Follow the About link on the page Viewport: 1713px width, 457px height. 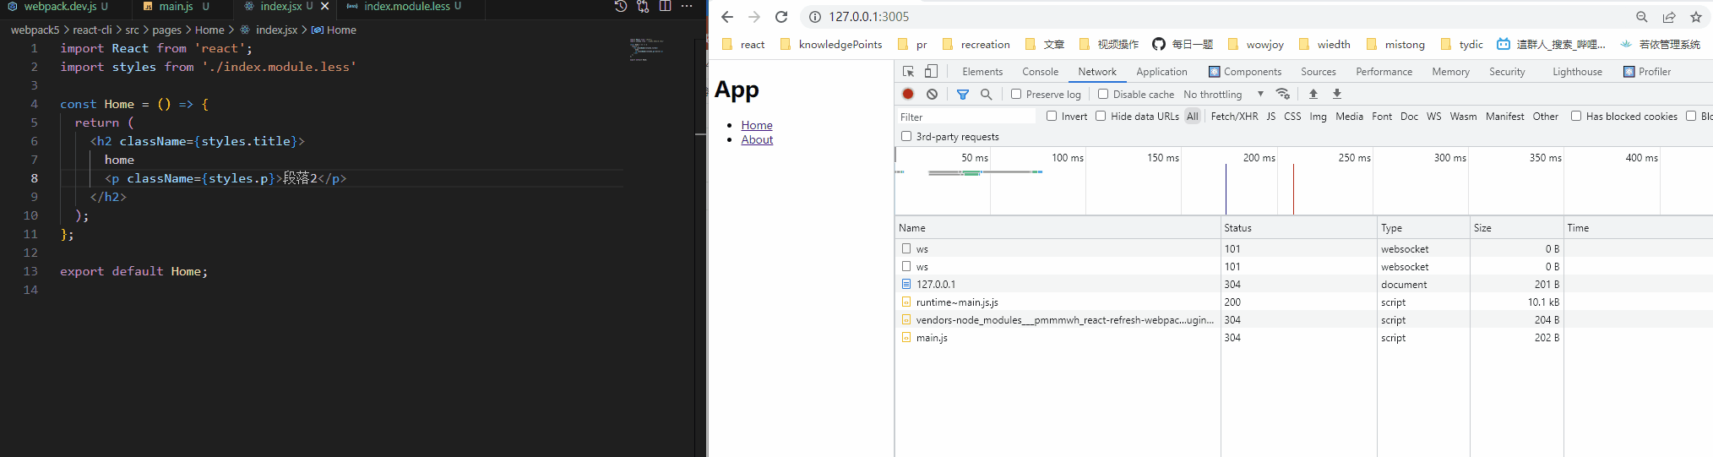[757, 139]
